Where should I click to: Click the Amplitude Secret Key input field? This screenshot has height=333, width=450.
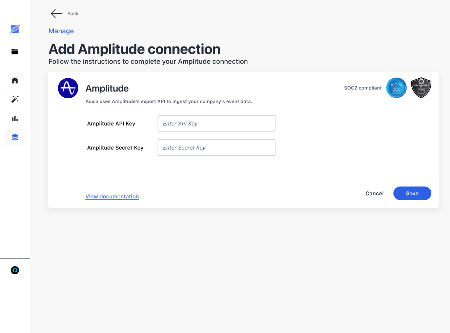coord(217,148)
